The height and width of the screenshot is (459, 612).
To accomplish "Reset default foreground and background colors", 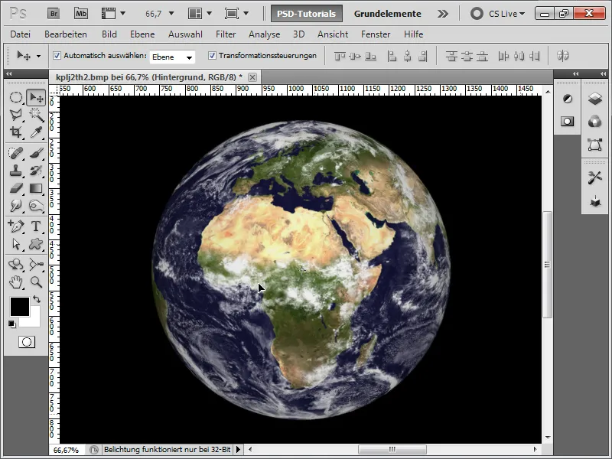I will click(x=12, y=324).
